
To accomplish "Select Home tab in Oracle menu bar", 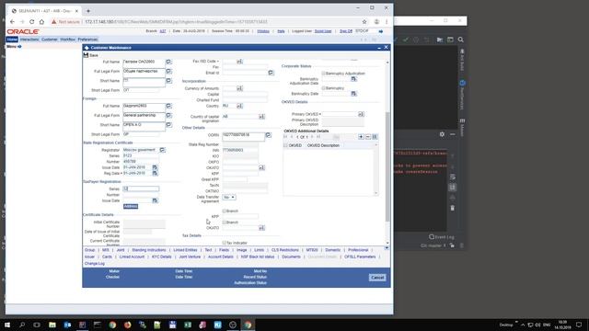I will 12,39.
